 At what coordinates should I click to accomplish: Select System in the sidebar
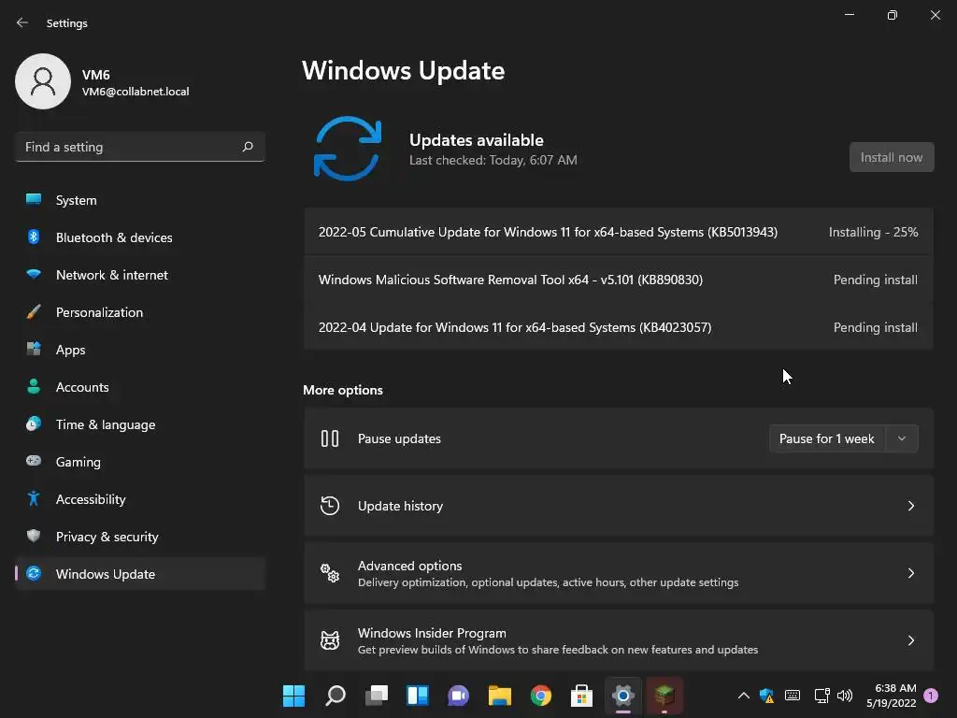(140, 200)
